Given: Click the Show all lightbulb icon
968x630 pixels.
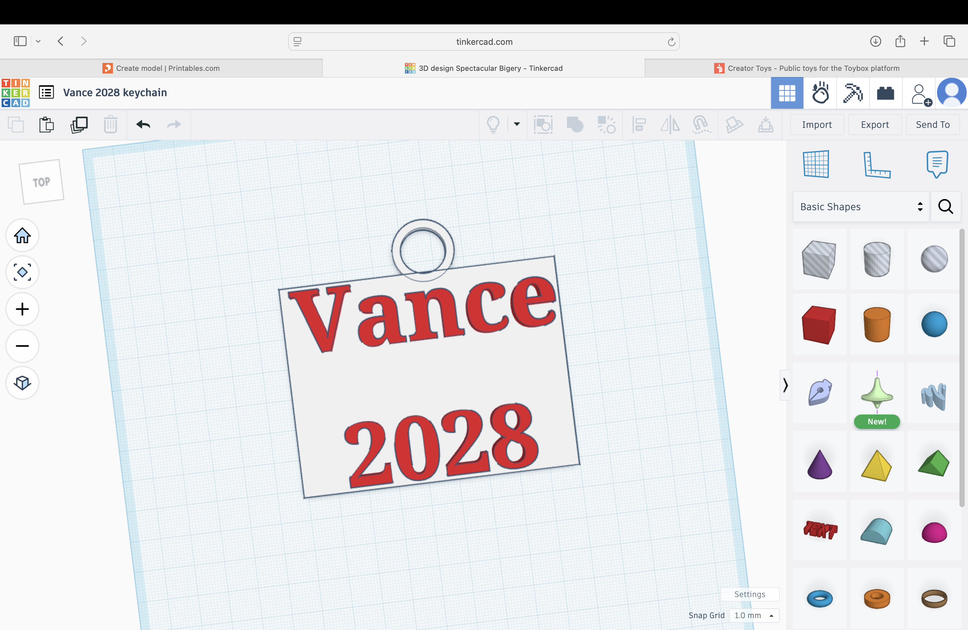Looking at the screenshot, I should click(x=493, y=125).
